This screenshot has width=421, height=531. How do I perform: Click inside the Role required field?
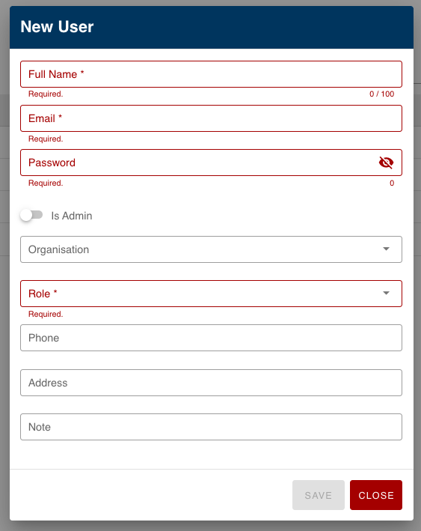coord(211,294)
